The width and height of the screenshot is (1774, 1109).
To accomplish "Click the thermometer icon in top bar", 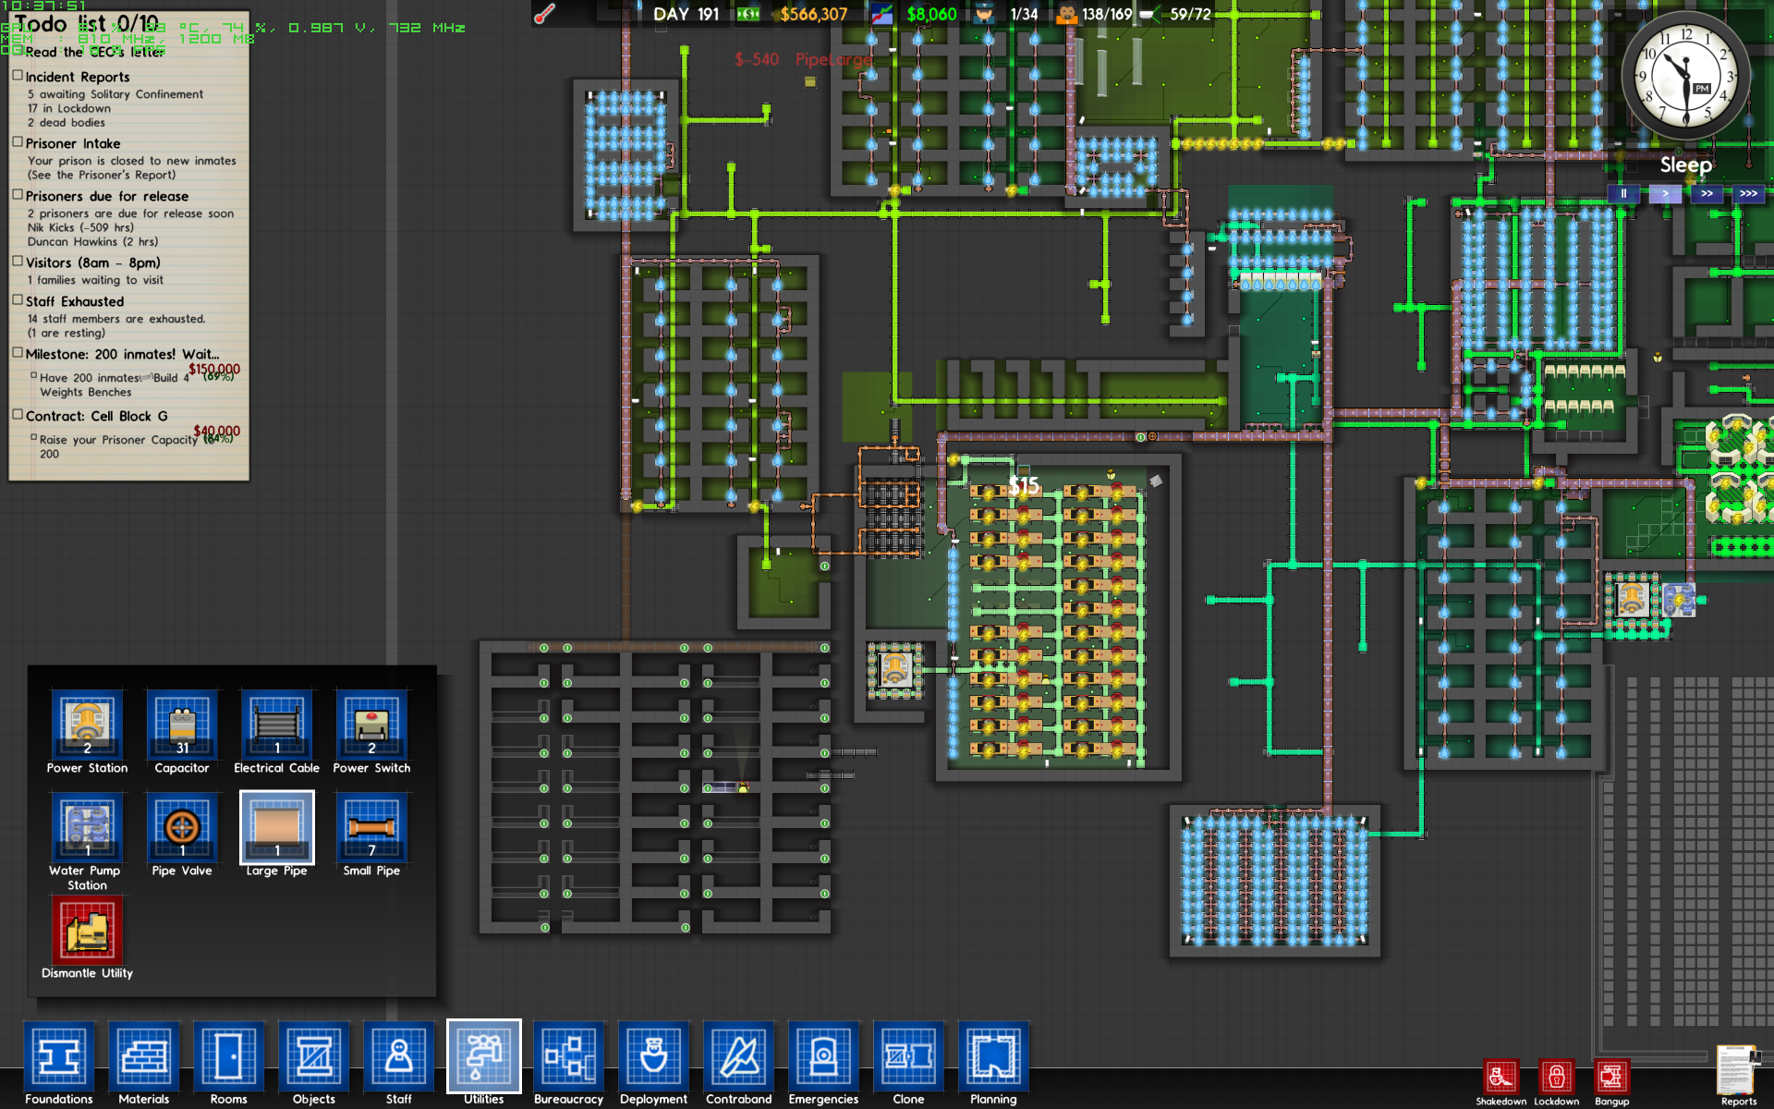I will [544, 14].
